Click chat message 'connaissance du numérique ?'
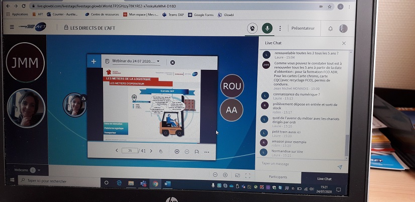 (x=296, y=94)
